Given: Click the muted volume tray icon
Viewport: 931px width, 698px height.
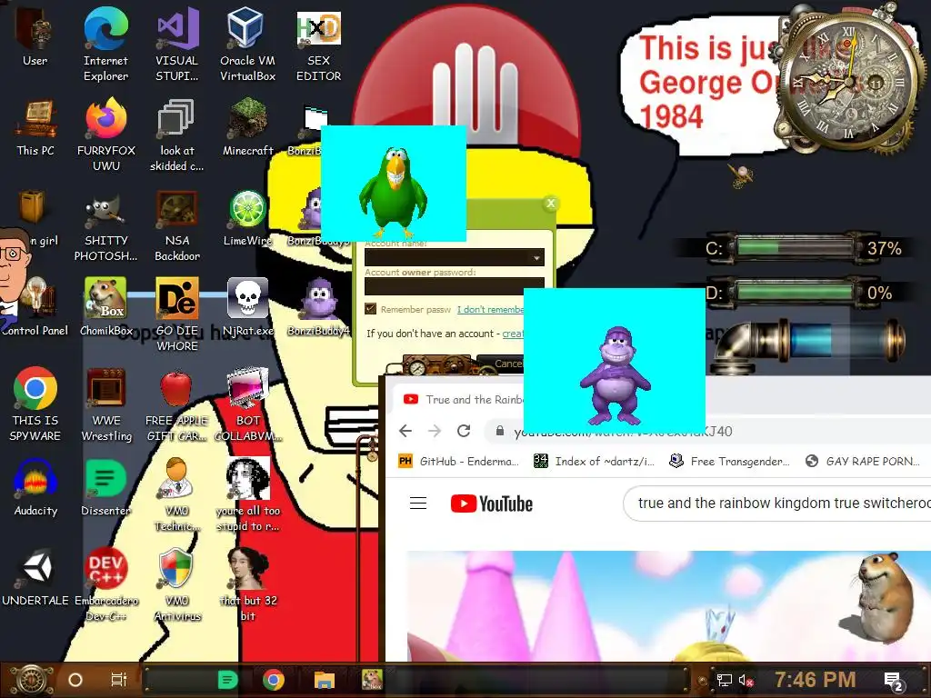Looking at the screenshot, I should 746,680.
